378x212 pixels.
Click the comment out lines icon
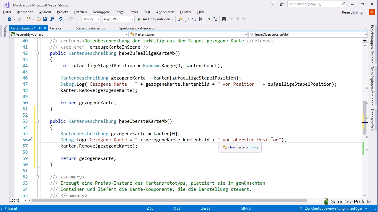[x=209, y=19]
